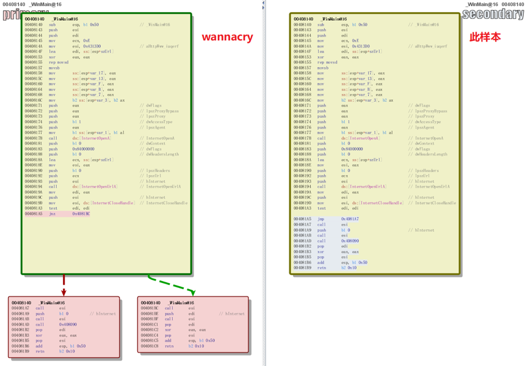
Task: Click secondary line 0040814A 'mov esi, 0x4313D0'
Action: tap(371, 46)
